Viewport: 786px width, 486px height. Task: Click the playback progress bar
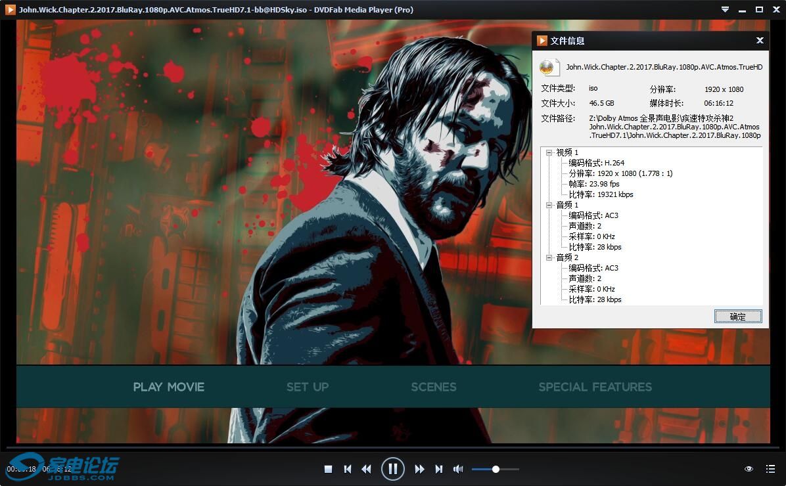pos(393,447)
